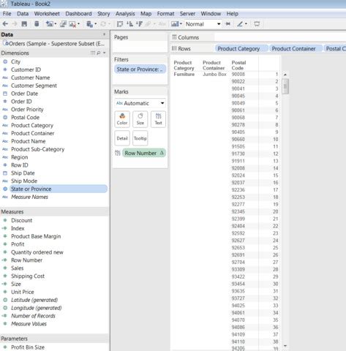346x351 pixels.
Task: Click the table scrollbar down arrow
Action: click(x=285, y=346)
